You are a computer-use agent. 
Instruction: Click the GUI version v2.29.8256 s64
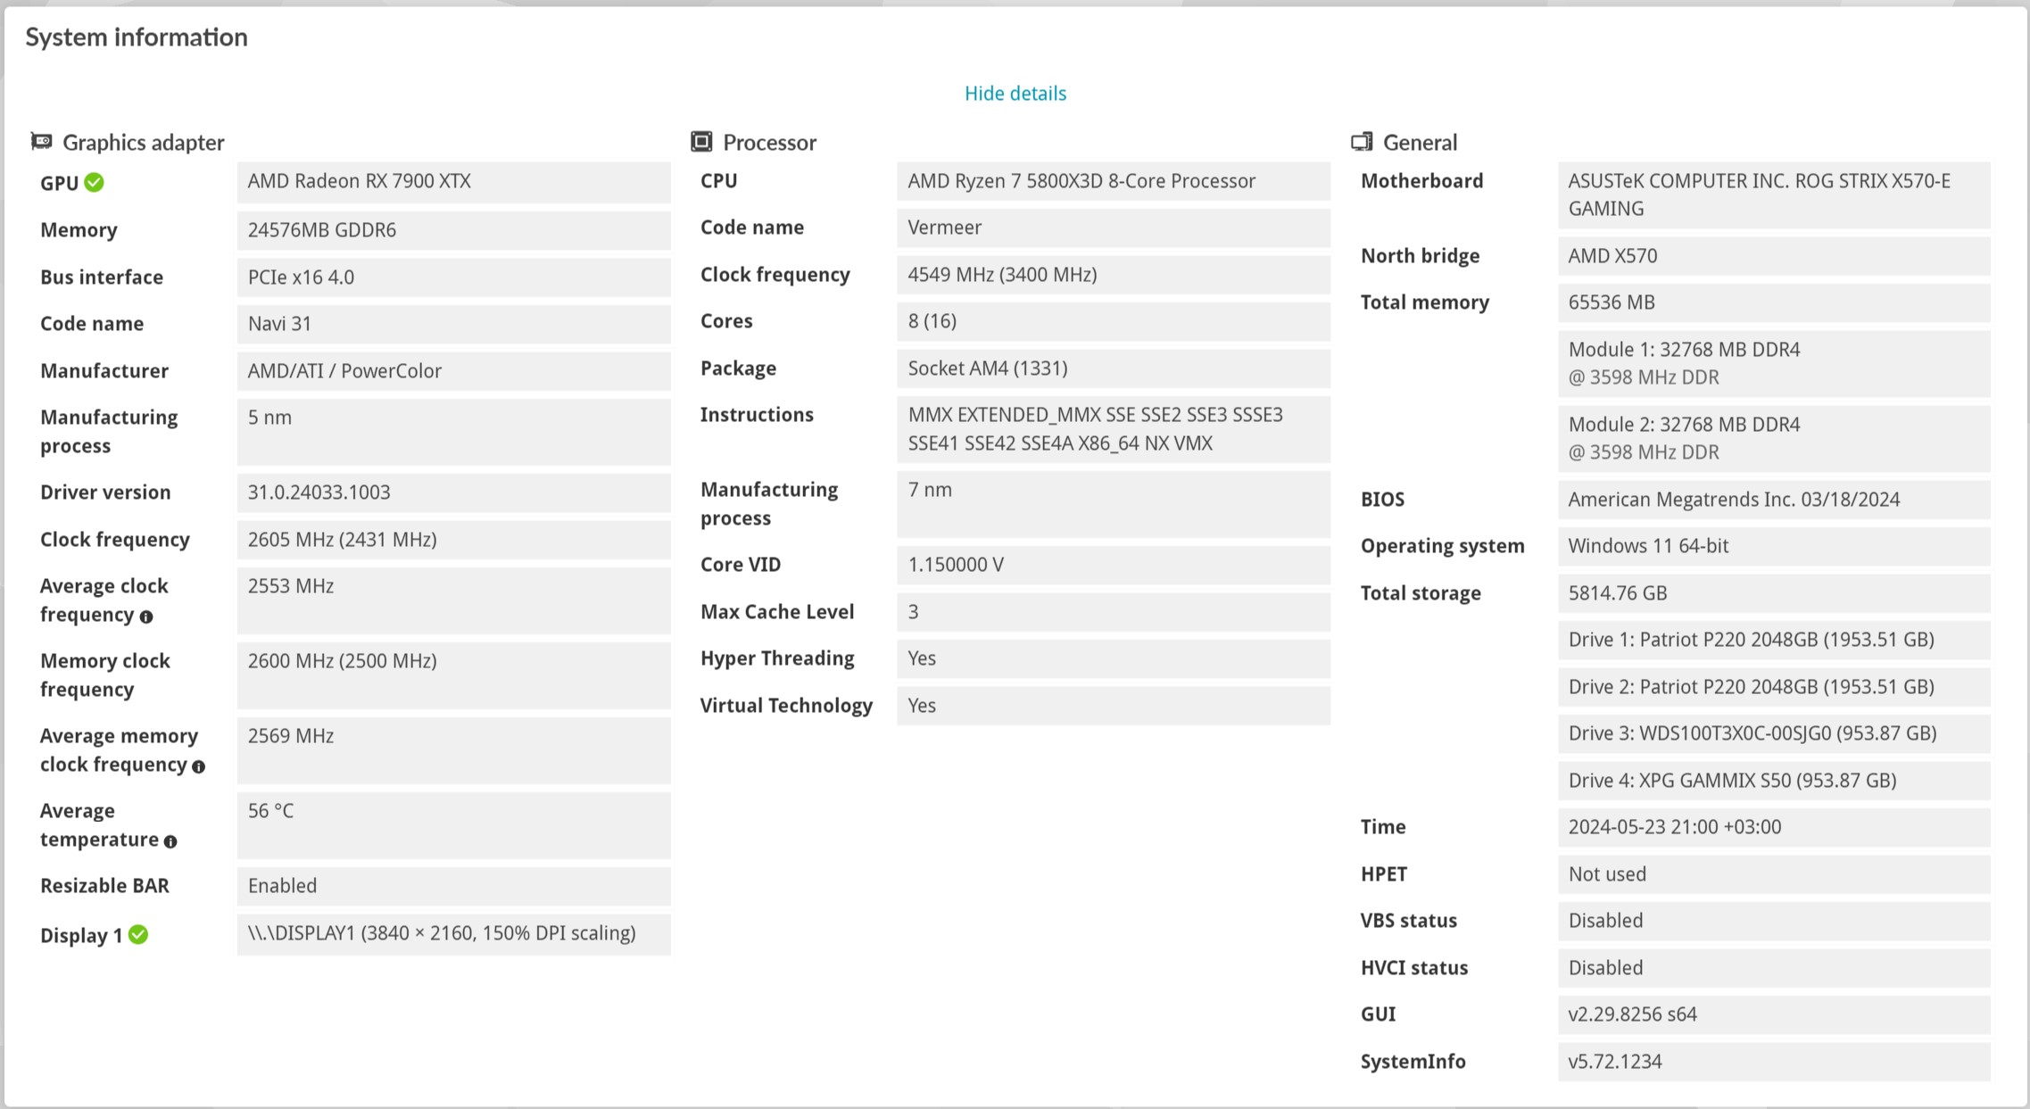tap(1774, 1014)
